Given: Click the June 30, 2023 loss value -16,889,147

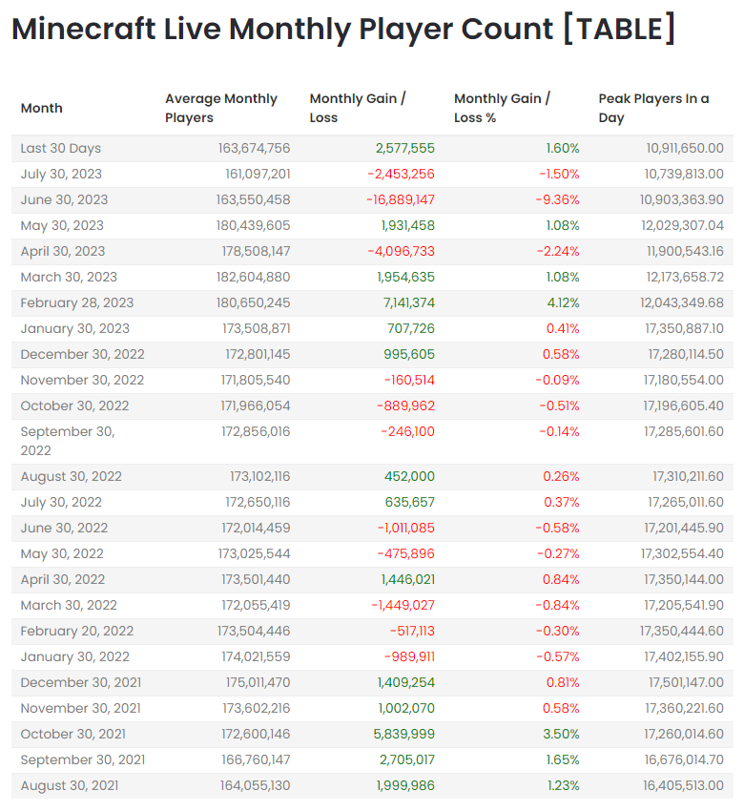Looking at the screenshot, I should click(401, 199).
